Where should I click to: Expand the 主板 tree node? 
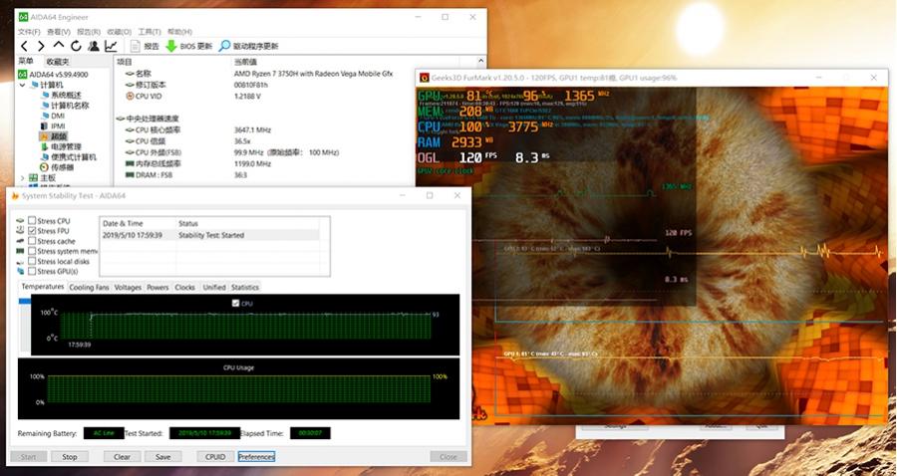tap(22, 178)
